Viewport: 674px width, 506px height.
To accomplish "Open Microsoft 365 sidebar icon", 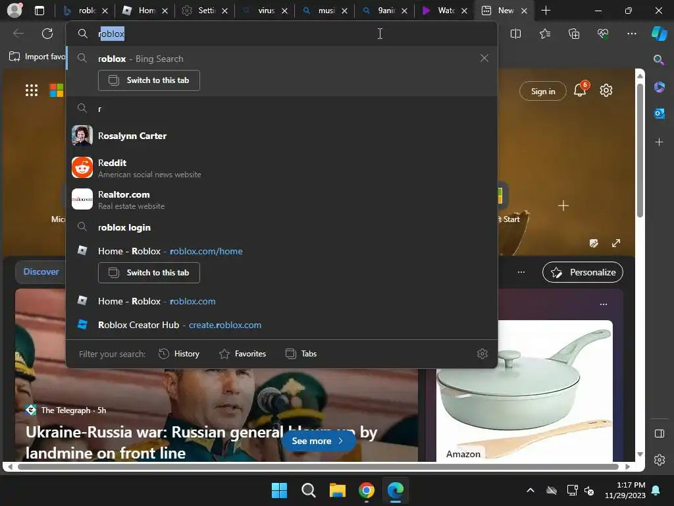I will tap(659, 87).
